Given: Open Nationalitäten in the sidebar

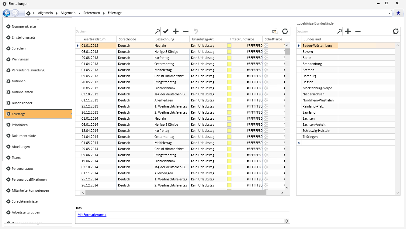Looking at the screenshot, I should (38, 92).
